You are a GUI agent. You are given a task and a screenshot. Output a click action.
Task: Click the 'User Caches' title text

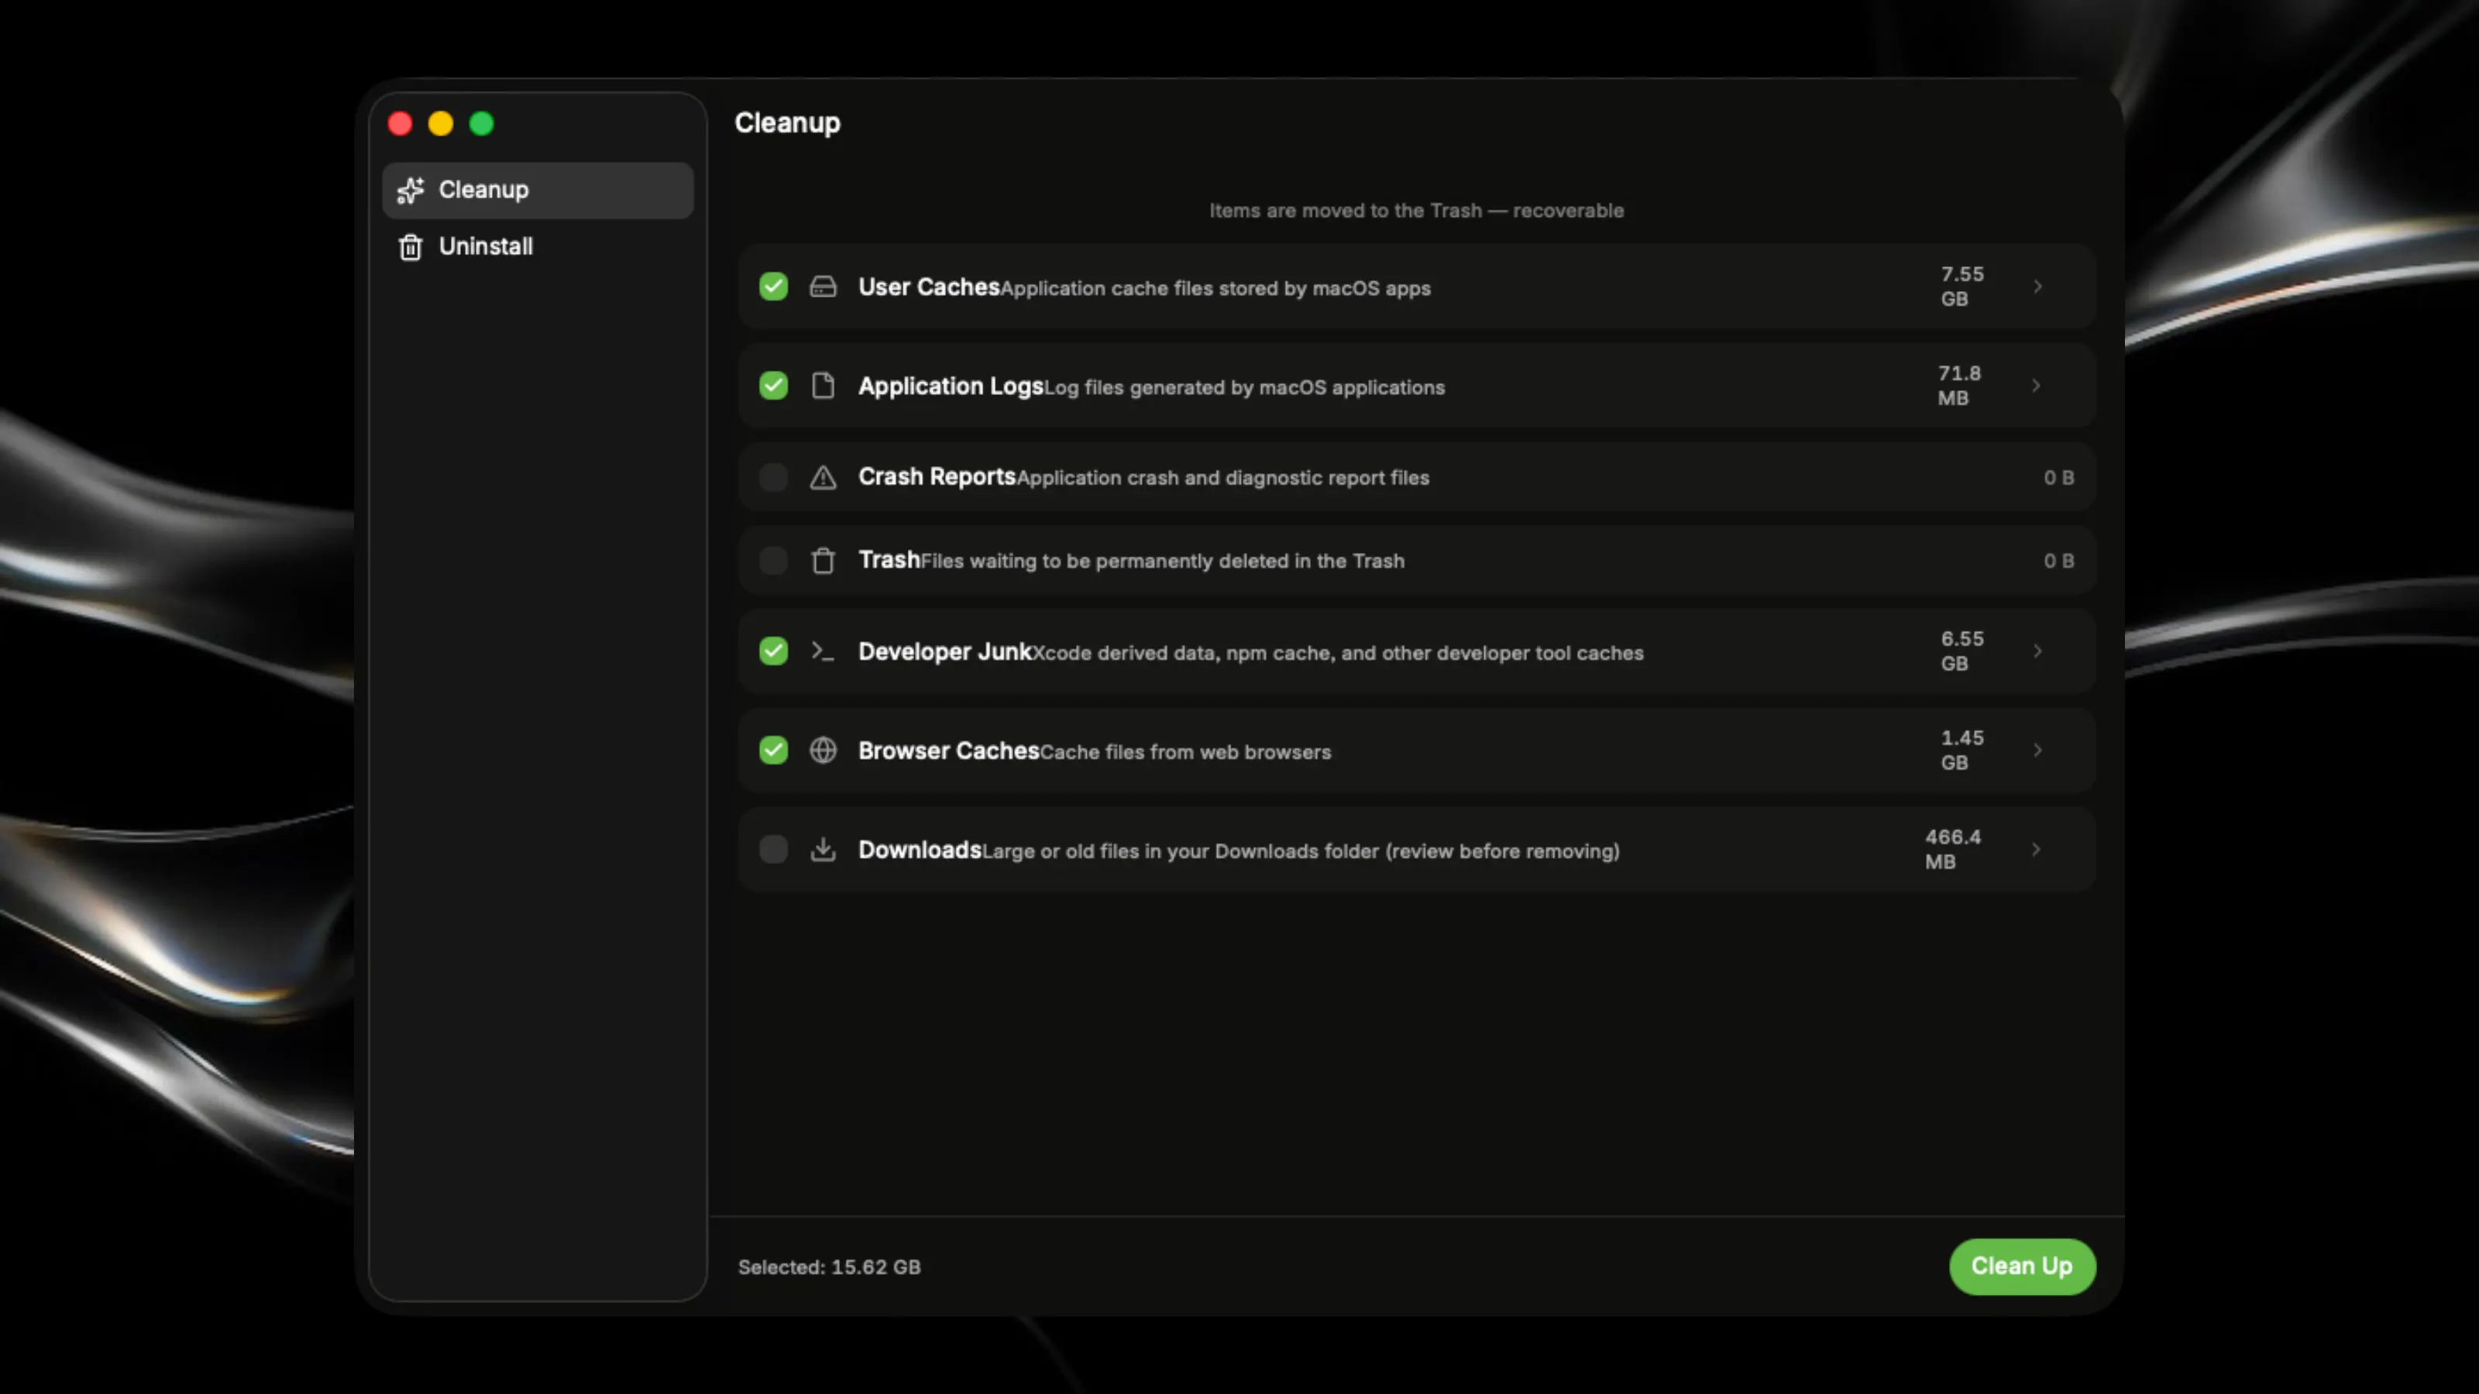point(929,287)
